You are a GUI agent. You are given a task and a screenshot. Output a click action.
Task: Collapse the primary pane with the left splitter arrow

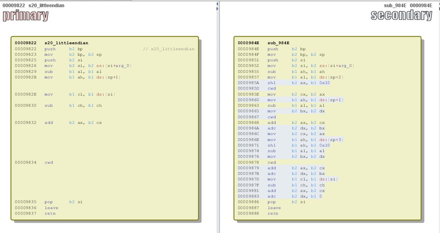point(217,4)
